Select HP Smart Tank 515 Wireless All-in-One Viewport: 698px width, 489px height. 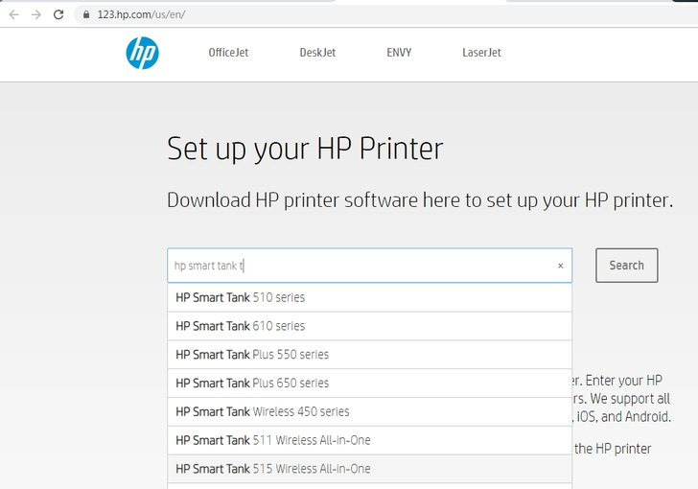[369, 469]
